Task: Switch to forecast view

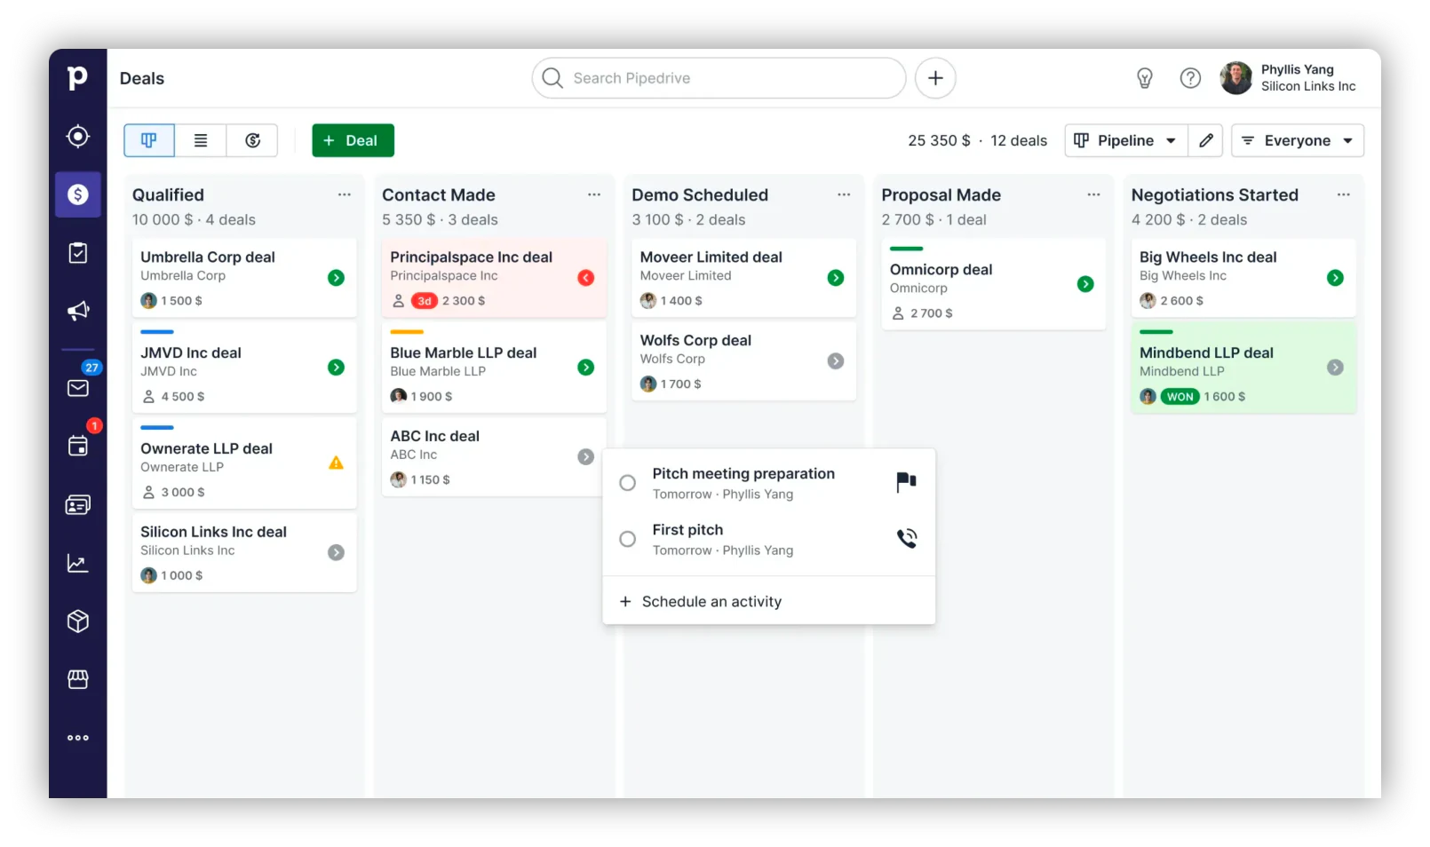Action: 252,140
